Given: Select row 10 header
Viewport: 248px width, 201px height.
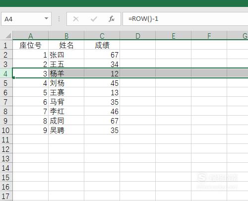Looking at the screenshot, I should [x=6, y=130].
